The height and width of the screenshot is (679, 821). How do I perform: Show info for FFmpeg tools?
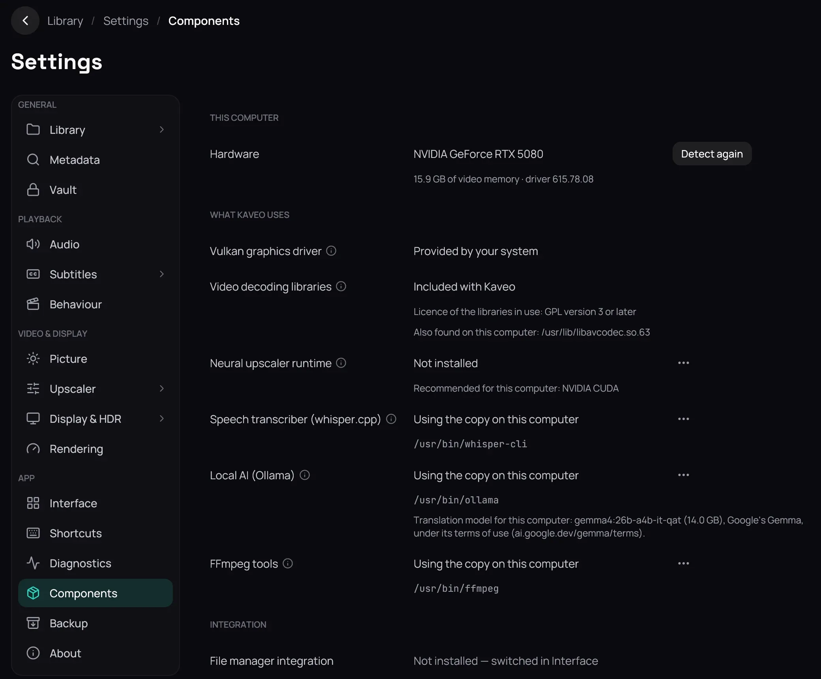[x=288, y=563]
